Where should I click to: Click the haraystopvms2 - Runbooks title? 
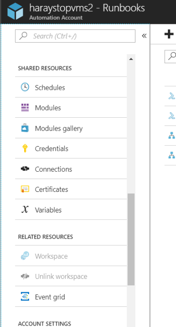87,8
